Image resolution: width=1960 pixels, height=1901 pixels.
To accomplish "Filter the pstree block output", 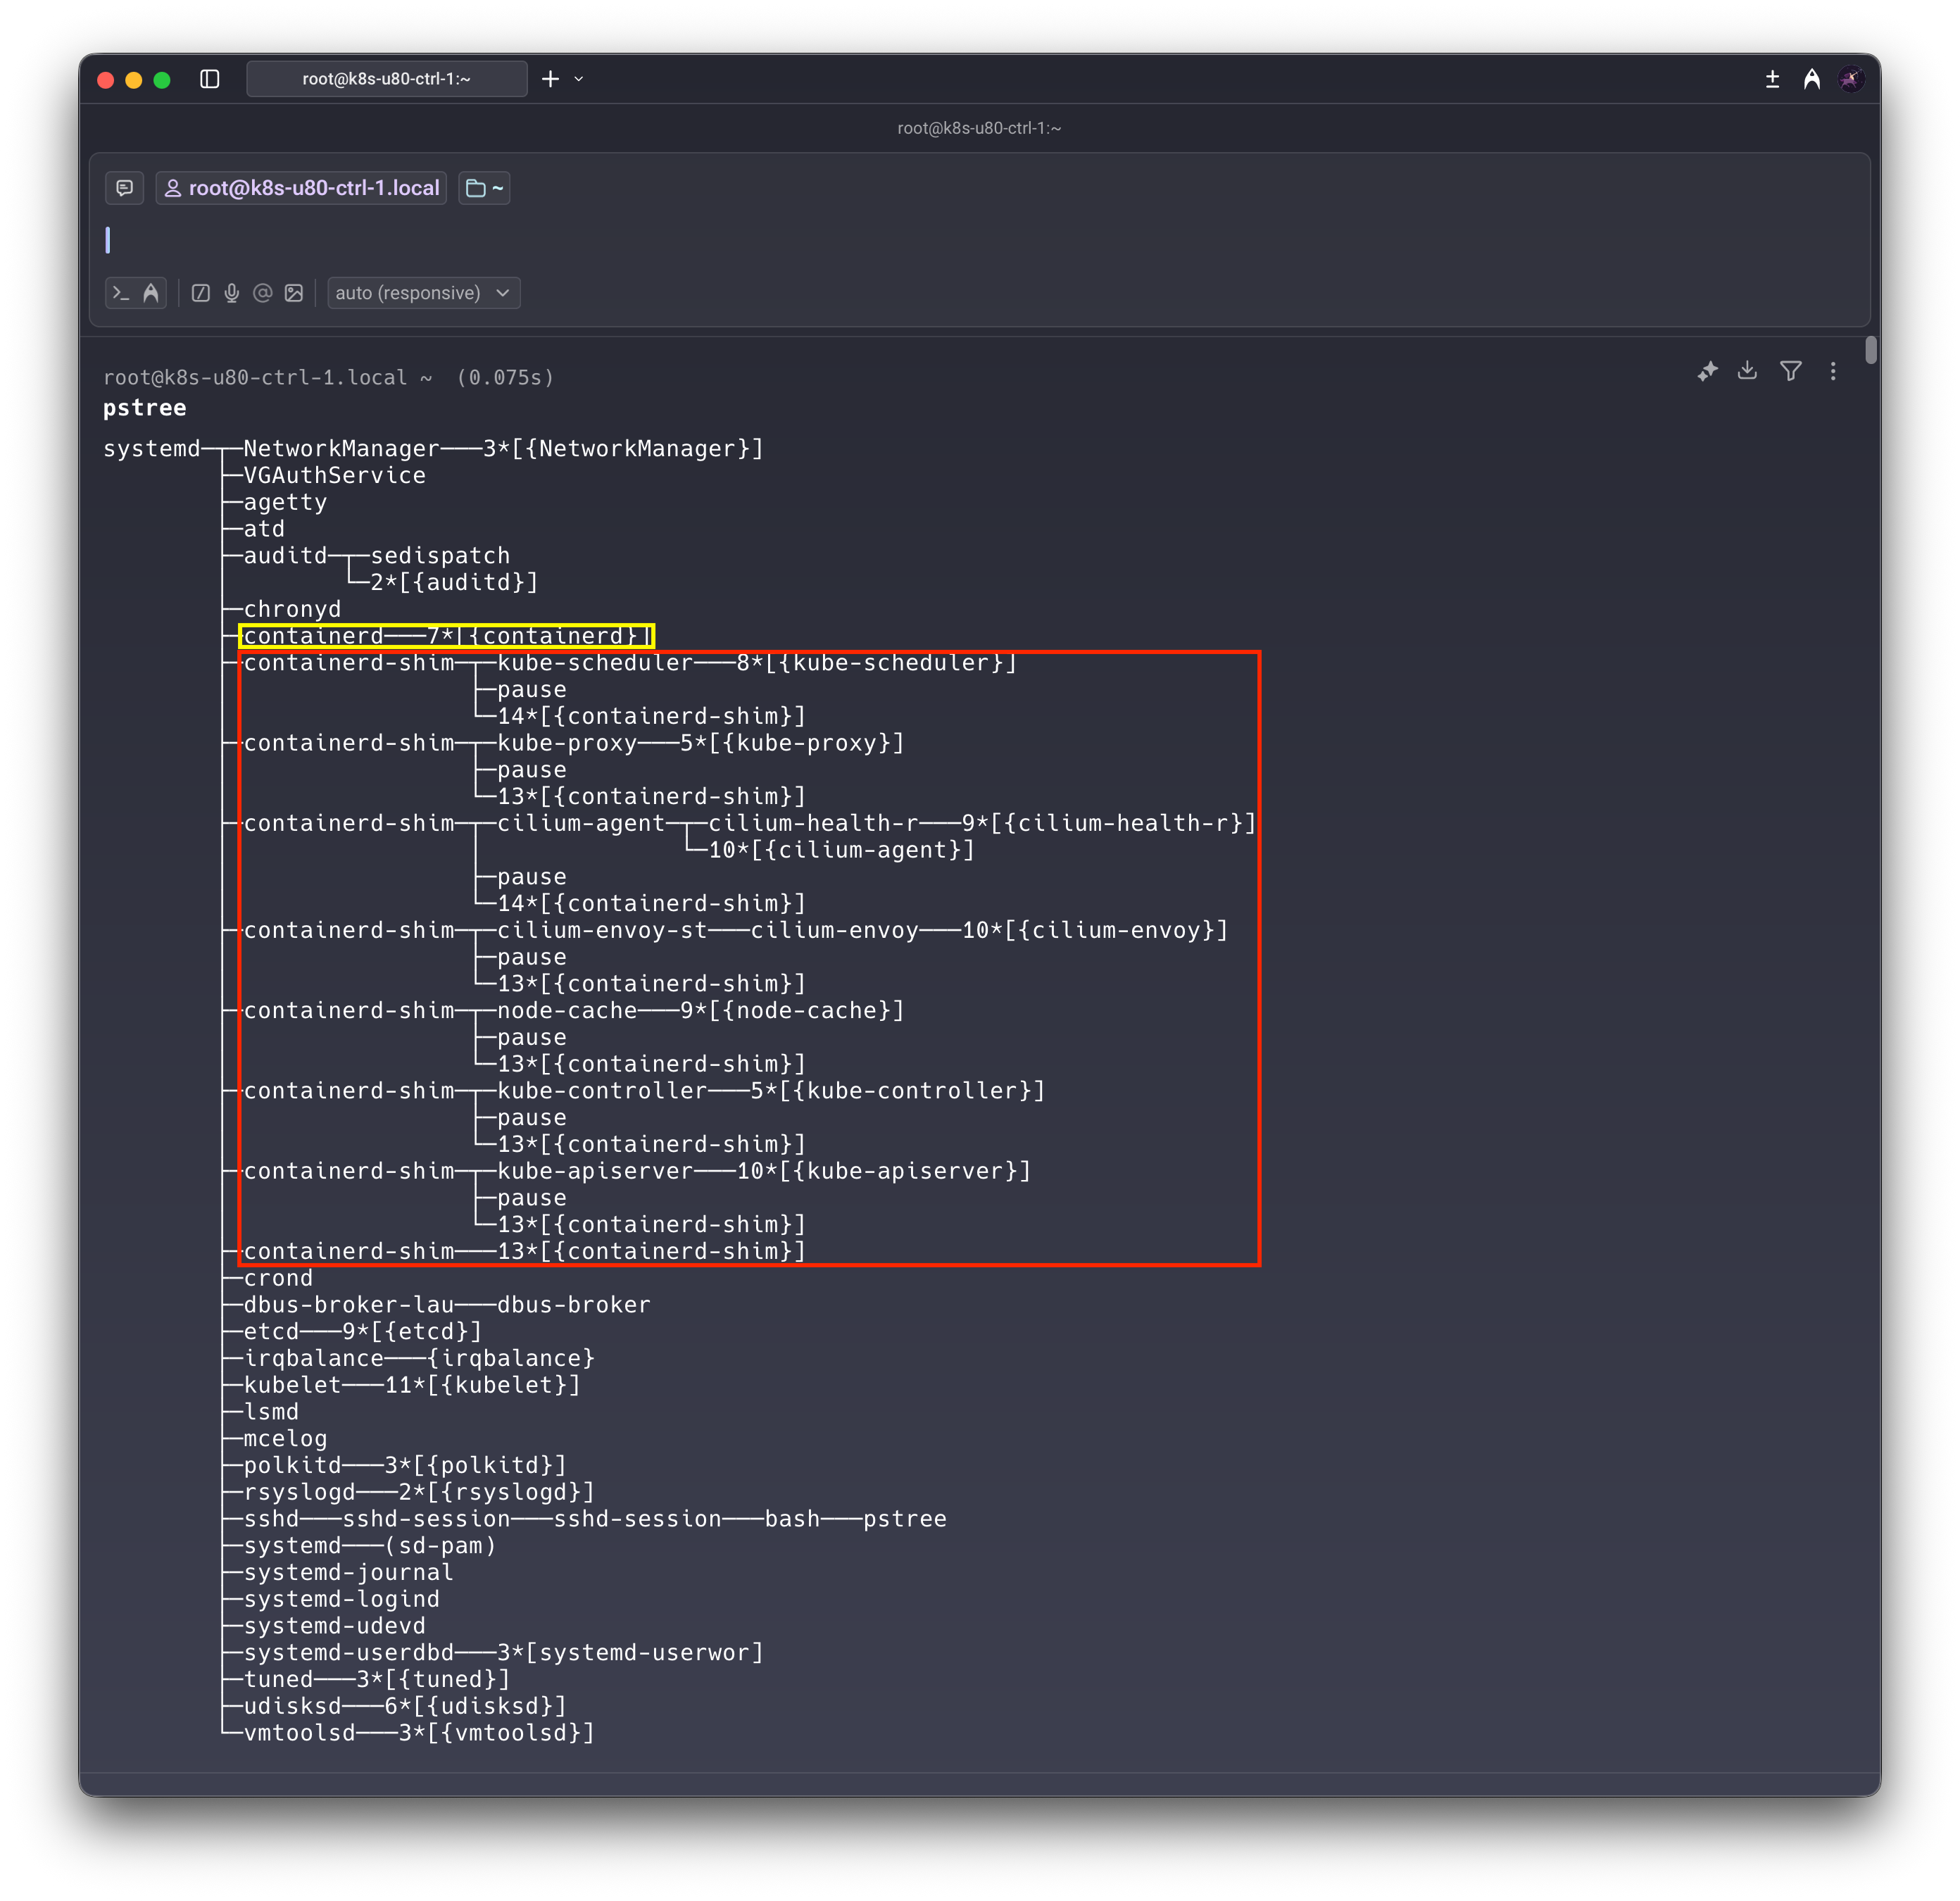I will pyautogui.click(x=1790, y=371).
